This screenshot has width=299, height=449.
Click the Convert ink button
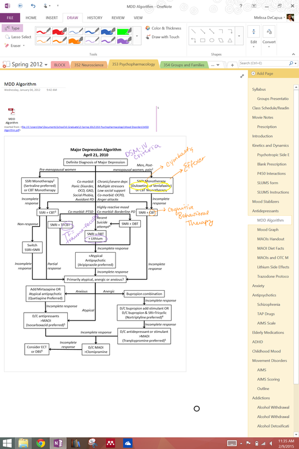point(269,36)
